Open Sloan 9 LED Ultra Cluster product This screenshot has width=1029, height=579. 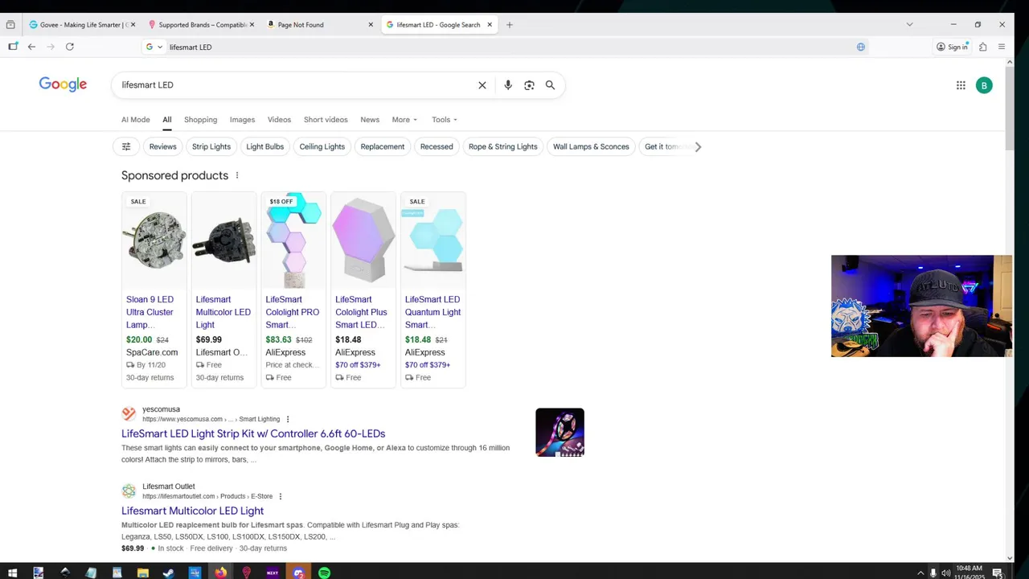(150, 312)
